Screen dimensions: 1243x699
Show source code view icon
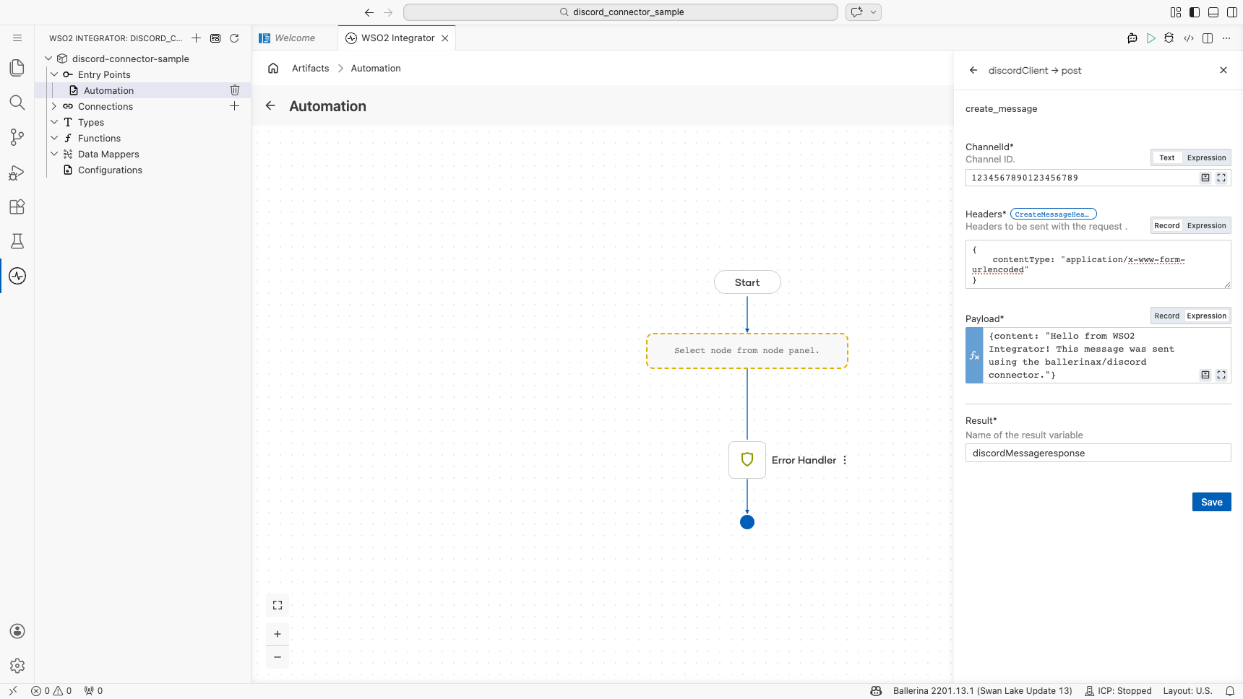point(1189,38)
